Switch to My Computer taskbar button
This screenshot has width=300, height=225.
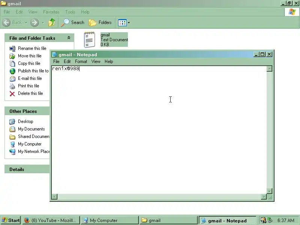click(x=109, y=220)
